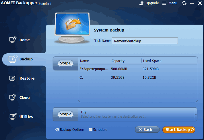Click the 321.59MB used space value
The width and height of the screenshot is (204, 140).
point(151,69)
